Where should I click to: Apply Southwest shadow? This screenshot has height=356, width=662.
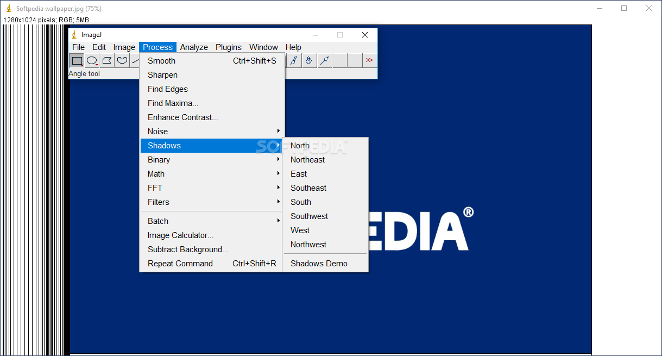click(x=326, y=216)
